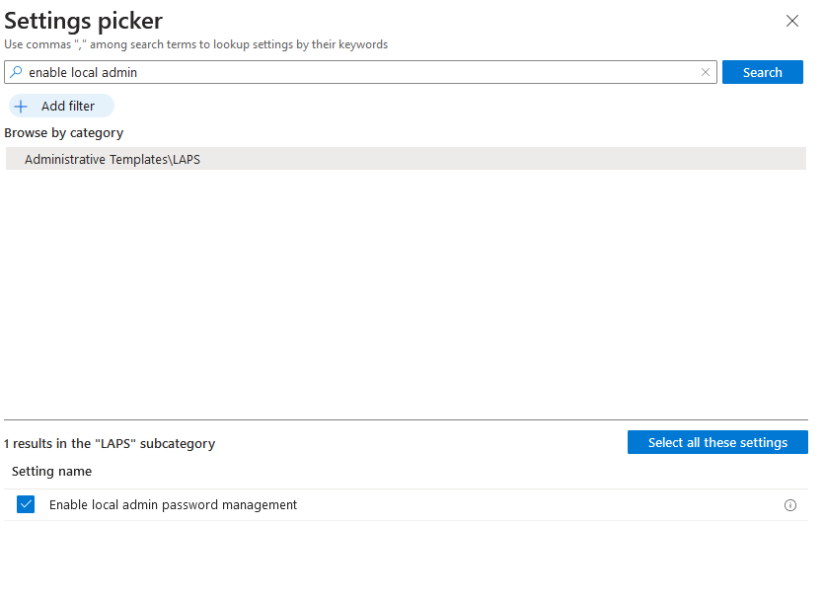This screenshot has height=600, width=824.
Task: Click the results count text for LAPS
Action: pyautogui.click(x=110, y=444)
